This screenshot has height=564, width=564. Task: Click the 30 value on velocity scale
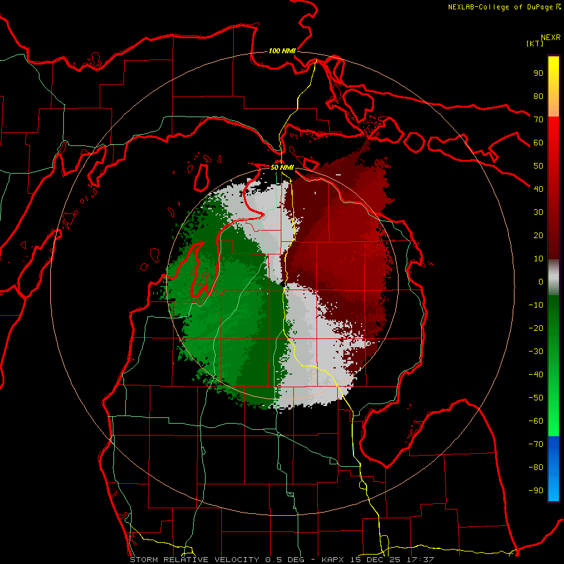pyautogui.click(x=538, y=212)
